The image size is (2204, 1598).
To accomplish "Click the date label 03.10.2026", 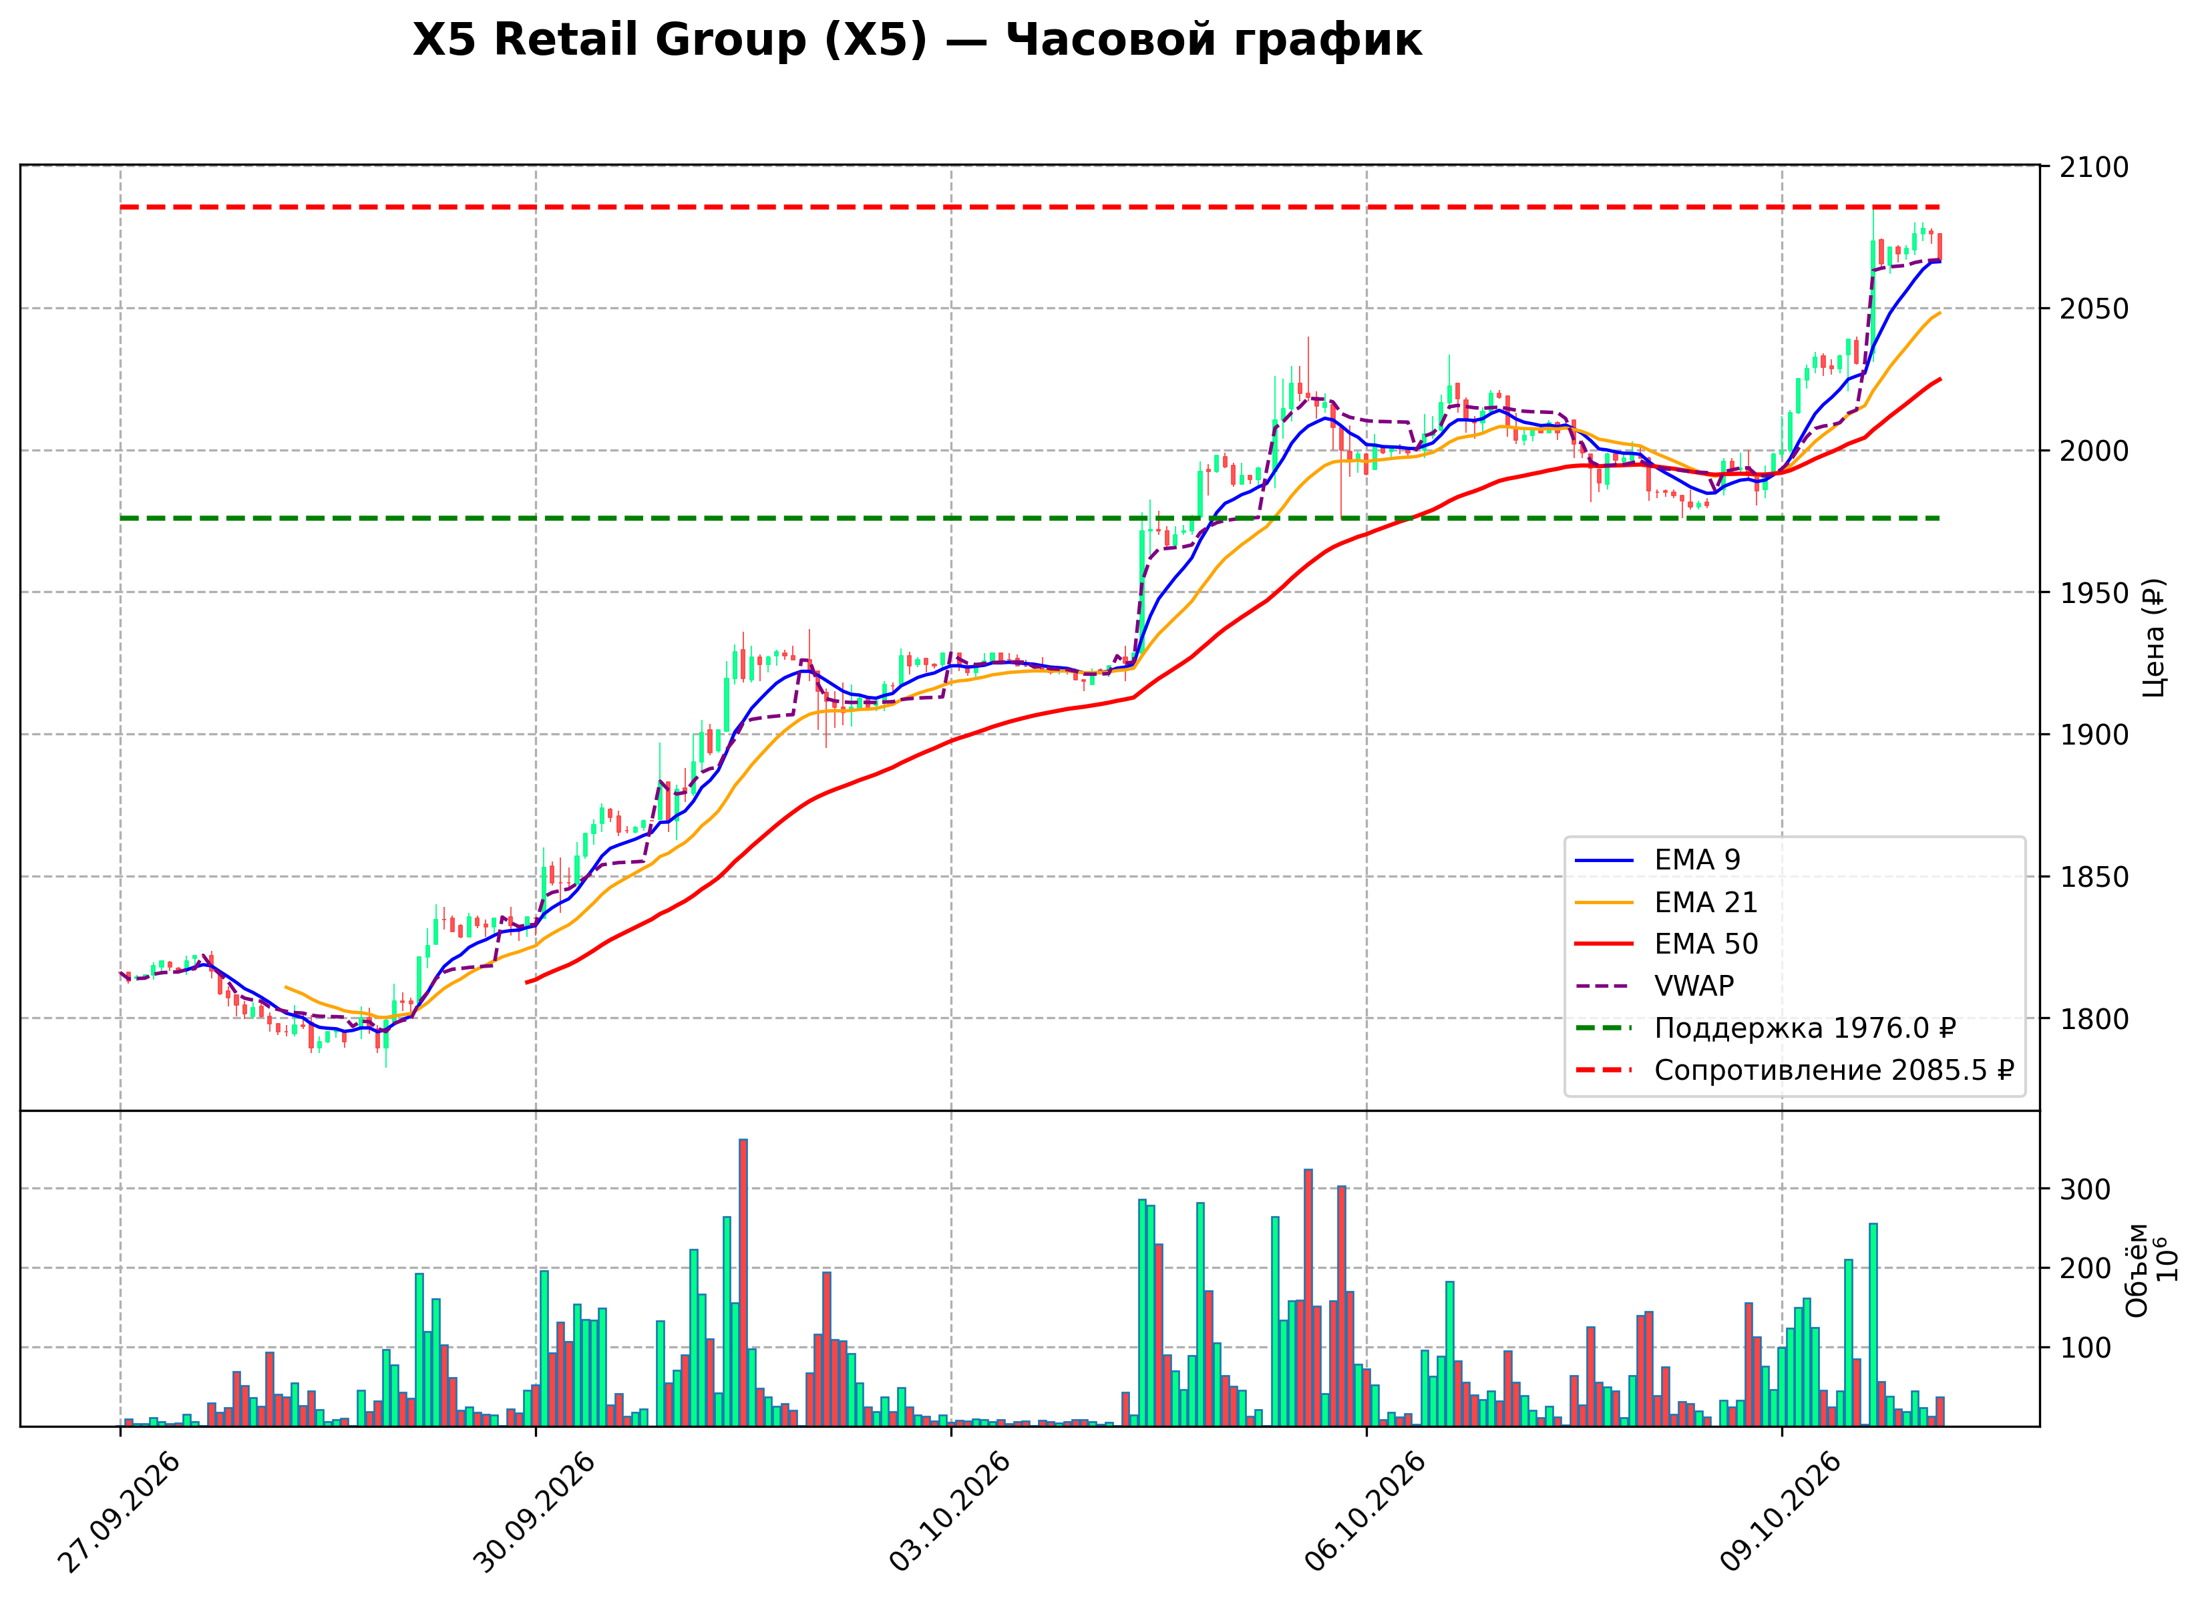I will pyautogui.click(x=950, y=1513).
